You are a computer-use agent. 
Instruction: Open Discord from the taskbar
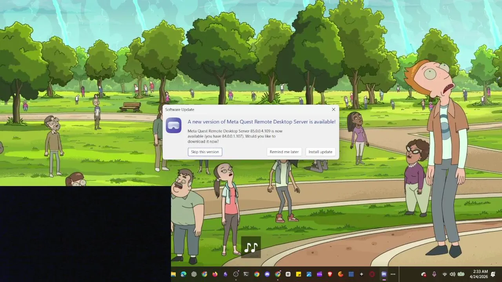coord(267,274)
